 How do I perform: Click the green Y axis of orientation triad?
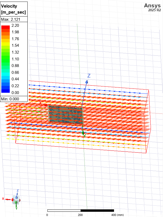coord(16,206)
